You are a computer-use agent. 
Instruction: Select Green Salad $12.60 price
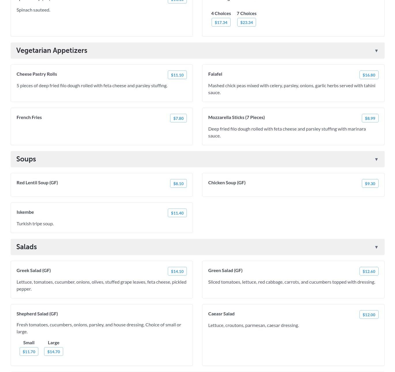369,271
